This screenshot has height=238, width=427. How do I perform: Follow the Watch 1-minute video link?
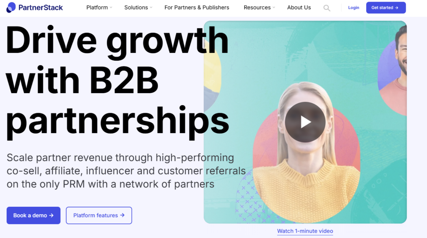pos(305,231)
